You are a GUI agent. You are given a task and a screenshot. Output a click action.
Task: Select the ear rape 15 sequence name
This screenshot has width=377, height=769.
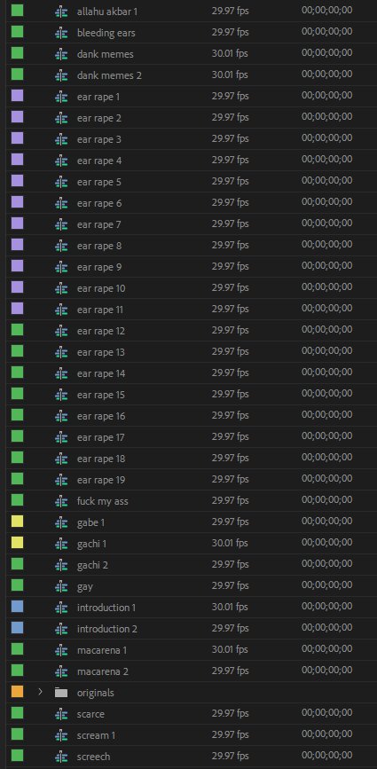(x=101, y=396)
